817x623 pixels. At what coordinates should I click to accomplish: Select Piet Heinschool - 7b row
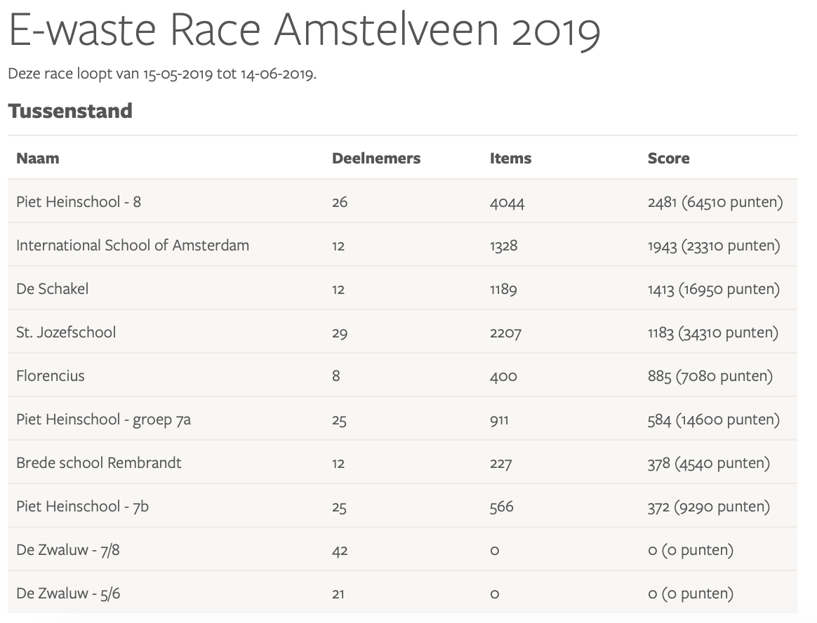pos(82,507)
